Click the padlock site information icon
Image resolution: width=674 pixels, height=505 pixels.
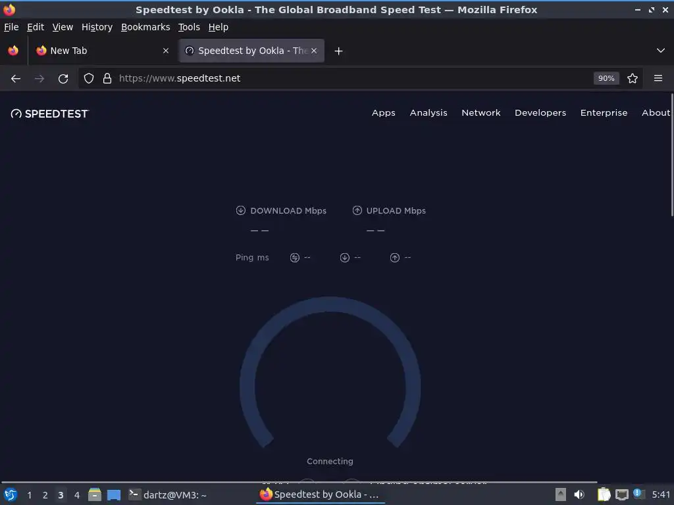click(107, 79)
